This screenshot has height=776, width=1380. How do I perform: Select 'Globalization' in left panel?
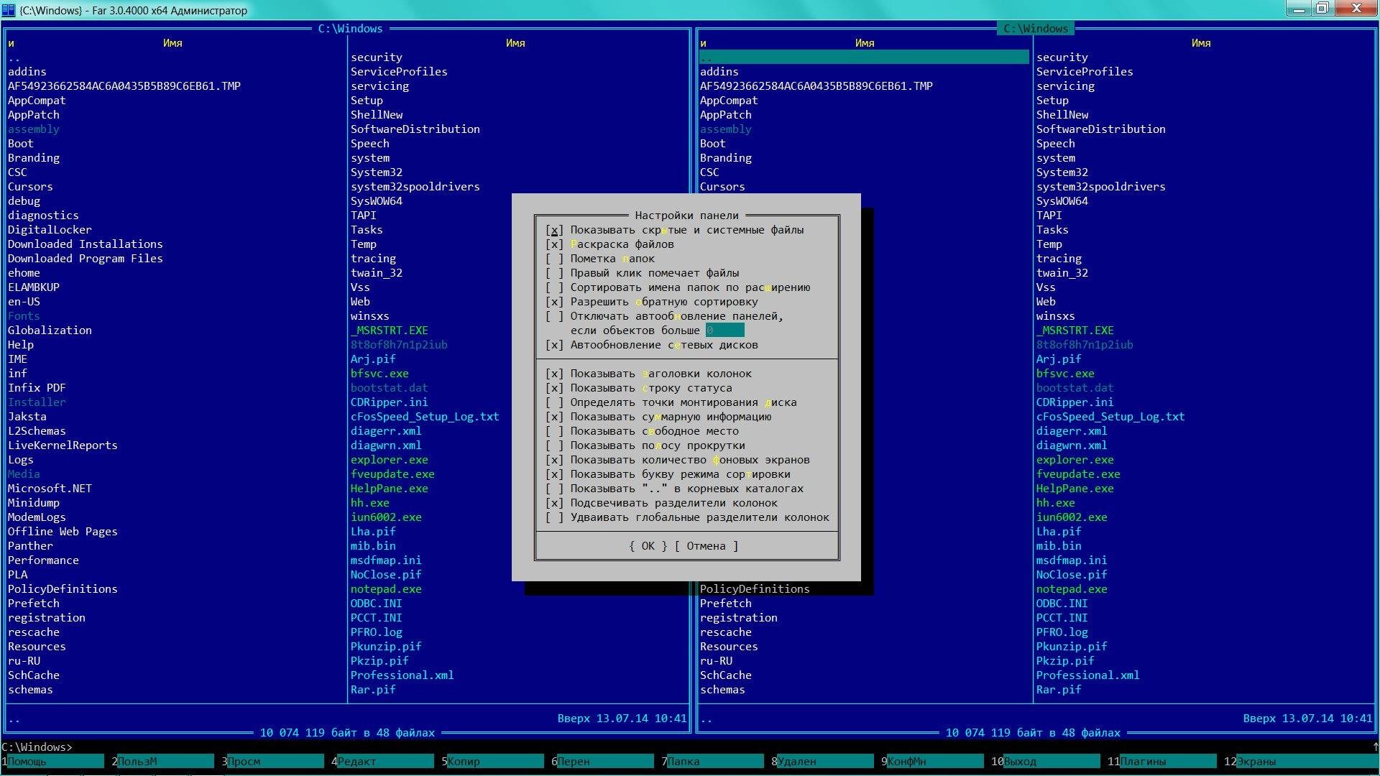point(50,331)
